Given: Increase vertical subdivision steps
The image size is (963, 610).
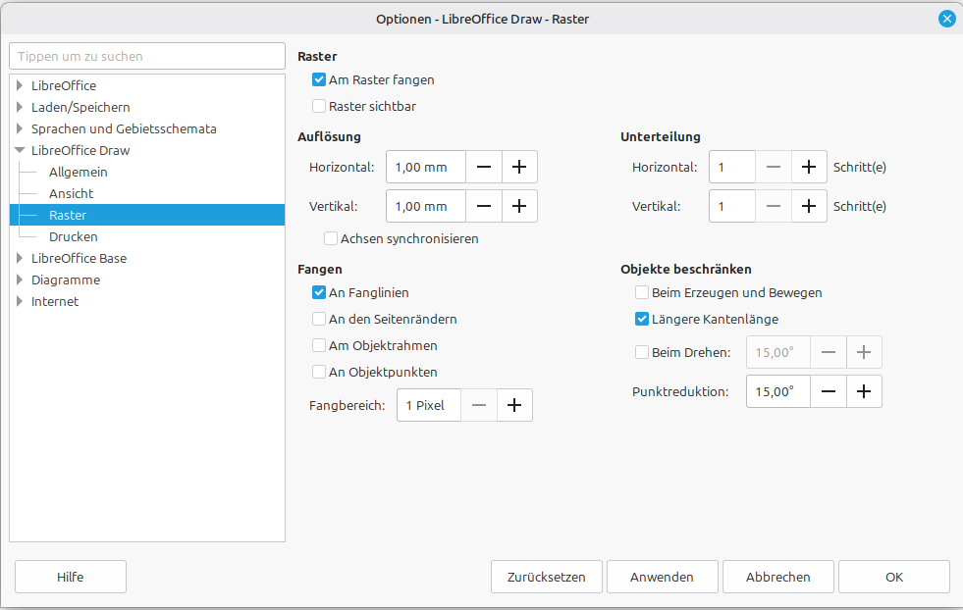Looking at the screenshot, I should coord(809,206).
